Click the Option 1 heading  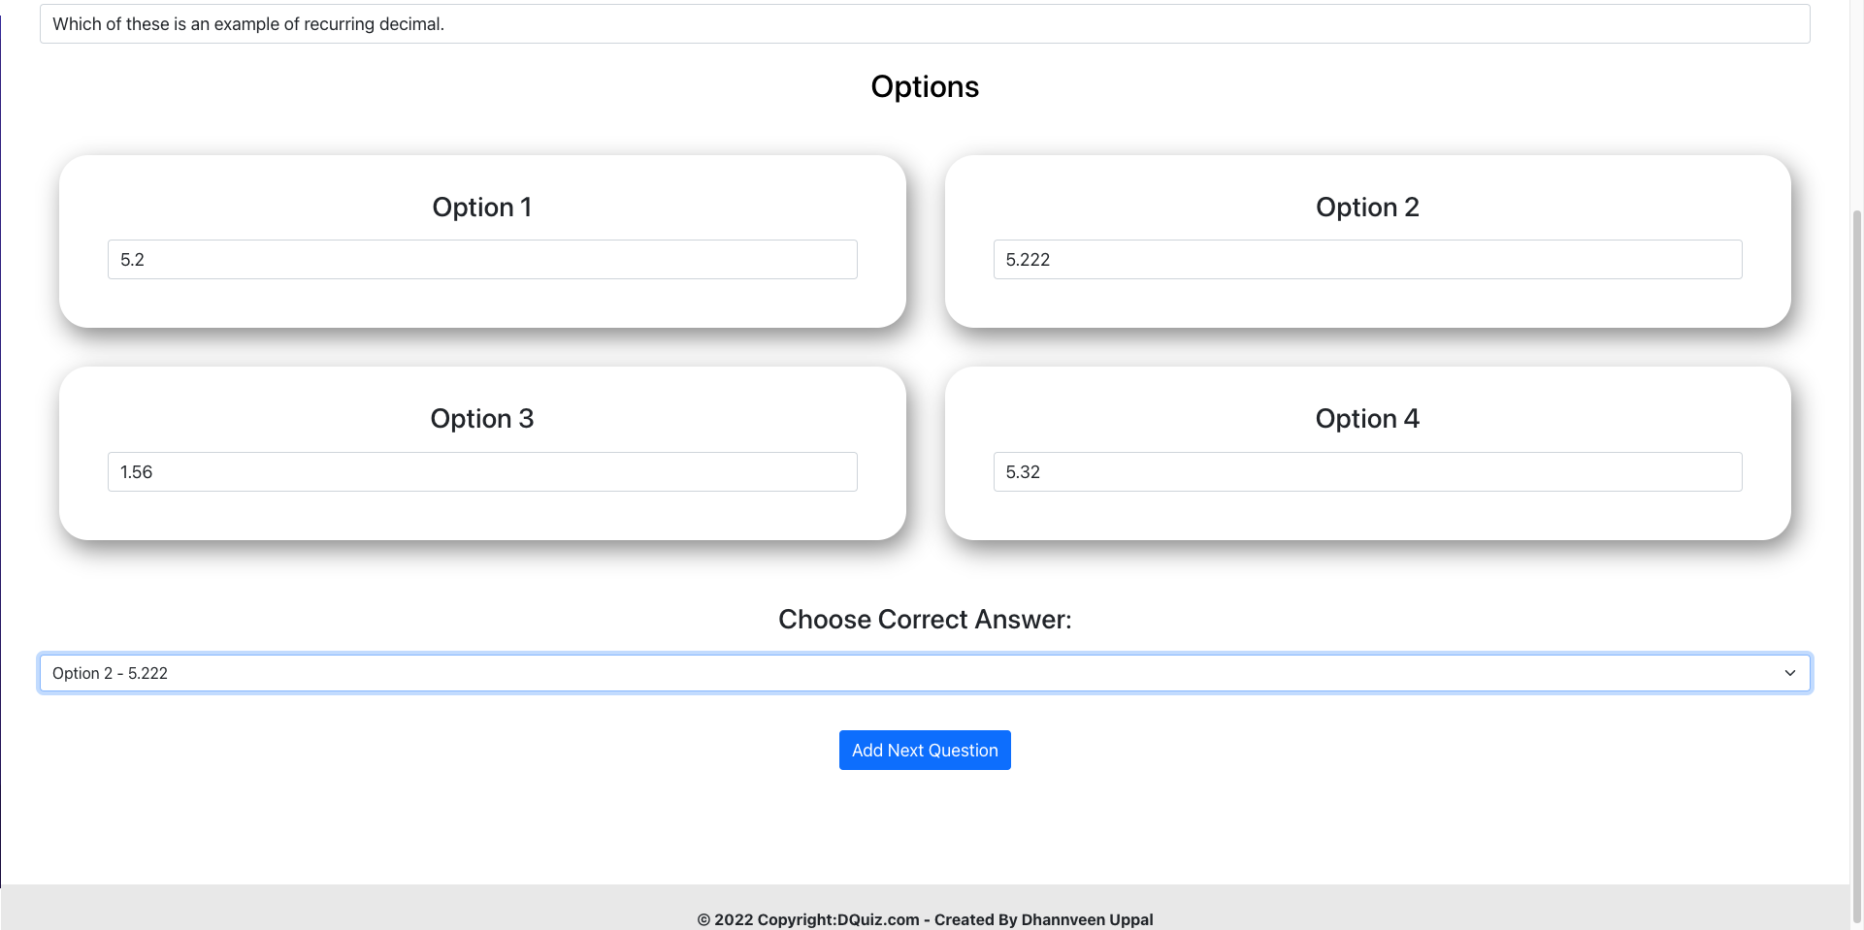pyautogui.click(x=482, y=208)
